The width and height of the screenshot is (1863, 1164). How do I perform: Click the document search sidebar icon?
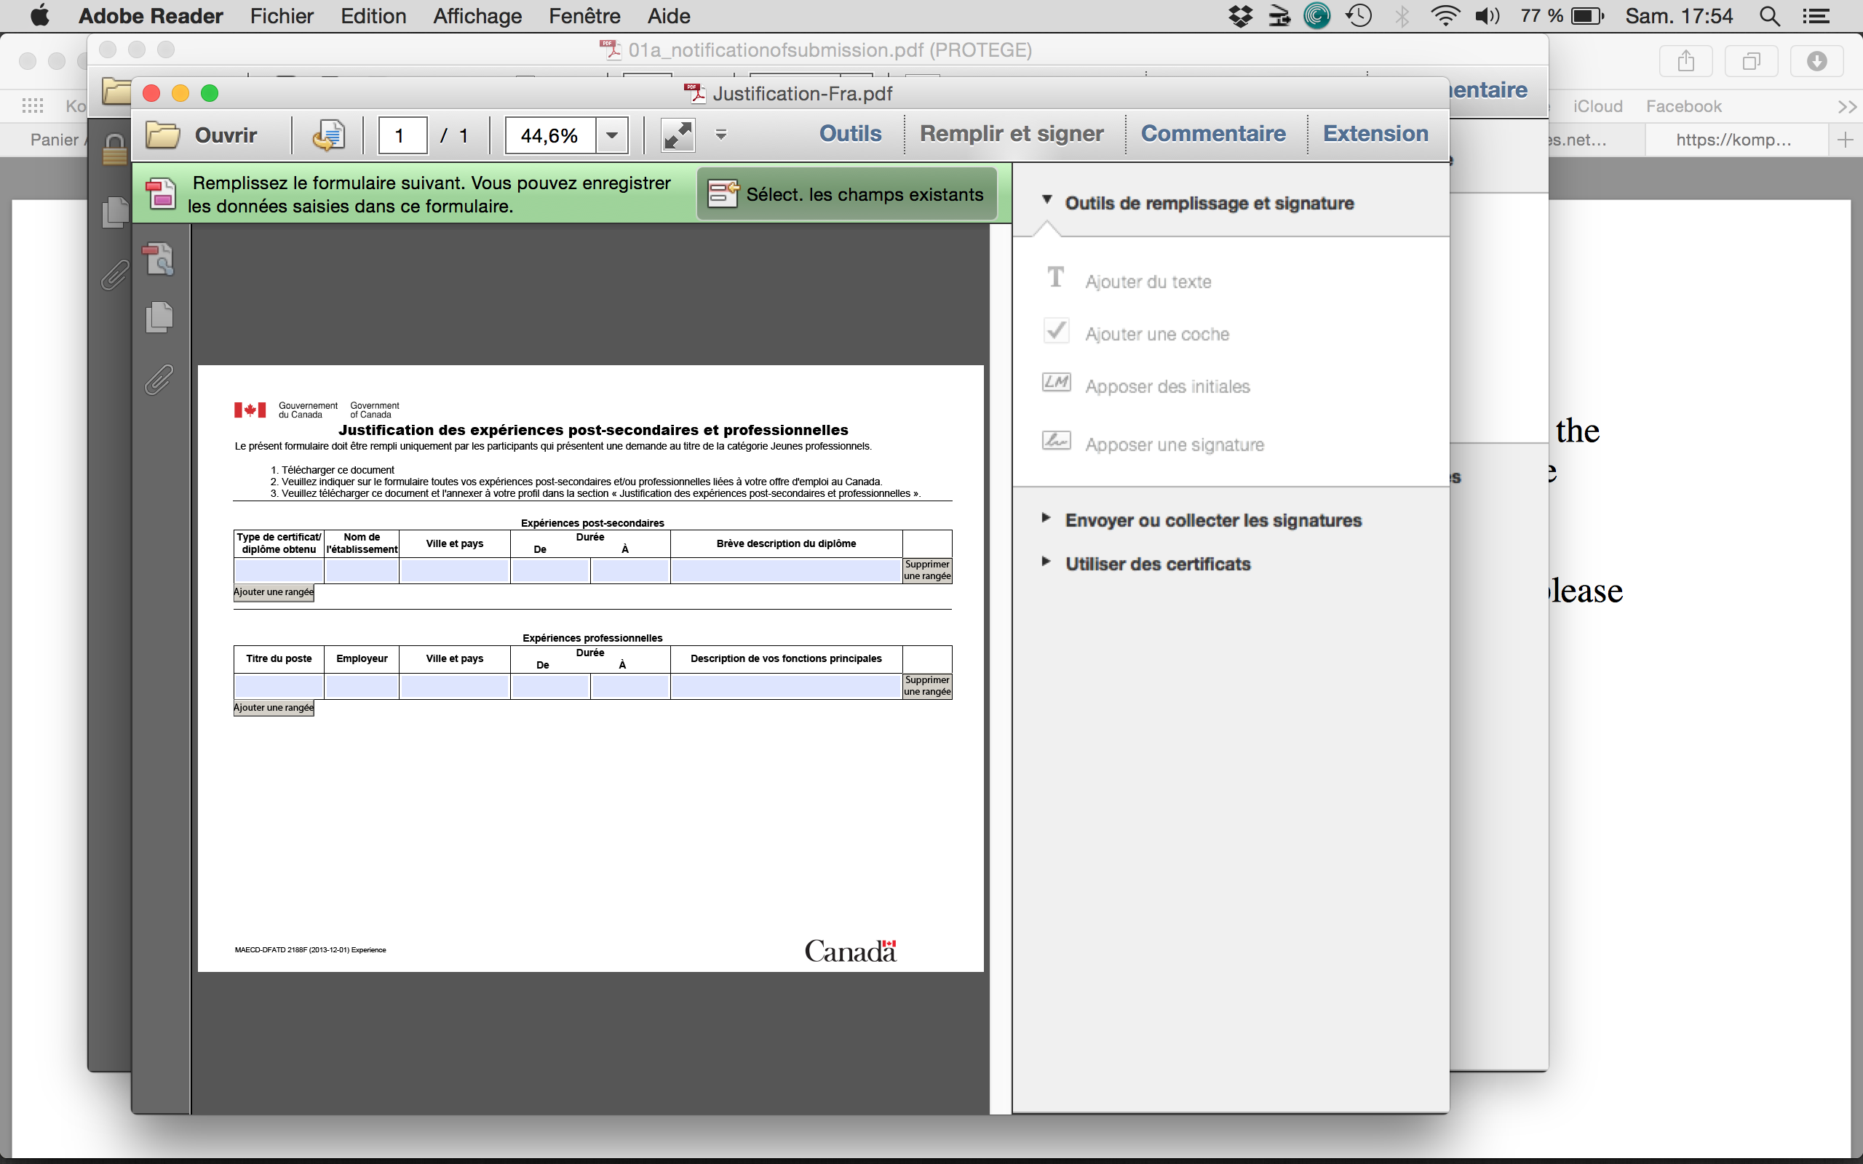tap(159, 259)
